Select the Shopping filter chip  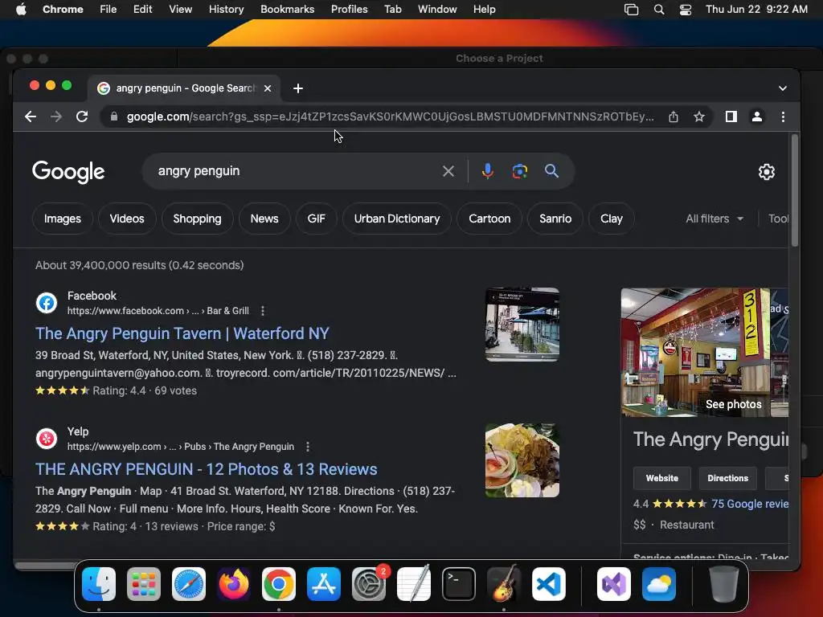(198, 219)
